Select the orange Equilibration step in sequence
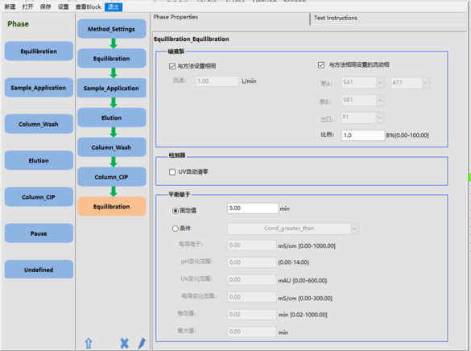 click(x=111, y=207)
